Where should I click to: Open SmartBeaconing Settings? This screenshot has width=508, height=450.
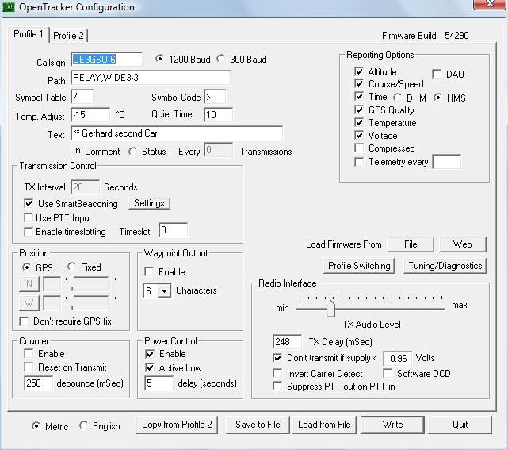tap(149, 203)
